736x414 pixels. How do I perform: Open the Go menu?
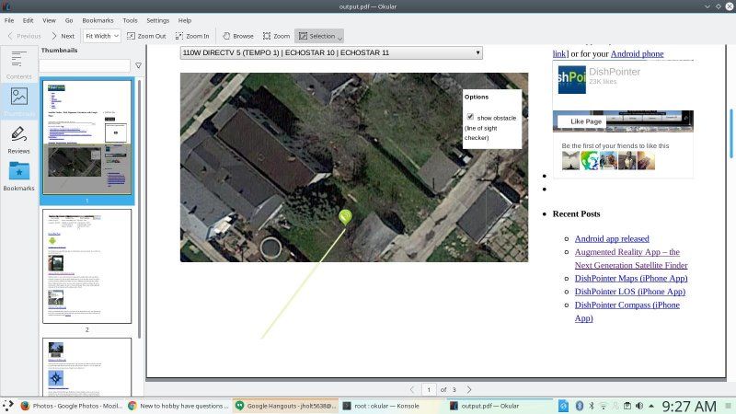tap(69, 20)
